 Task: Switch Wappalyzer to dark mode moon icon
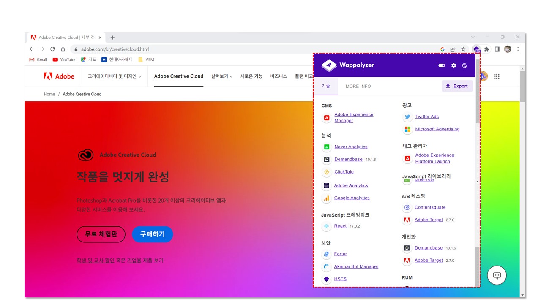464,65
